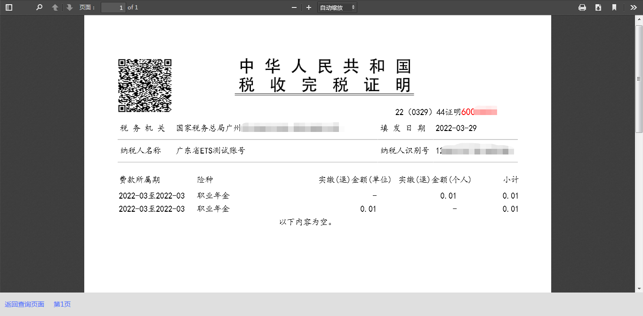Open the 自动缩放 zoom dropdown
Image resolution: width=643 pixels, height=316 pixels.
(337, 8)
